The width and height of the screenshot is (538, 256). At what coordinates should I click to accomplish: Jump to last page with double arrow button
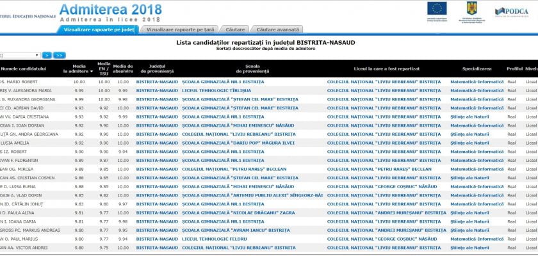[59, 55]
